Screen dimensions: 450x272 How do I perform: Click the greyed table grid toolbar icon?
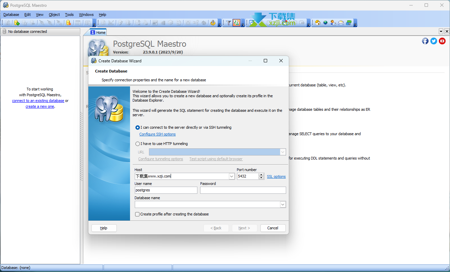coord(78,23)
